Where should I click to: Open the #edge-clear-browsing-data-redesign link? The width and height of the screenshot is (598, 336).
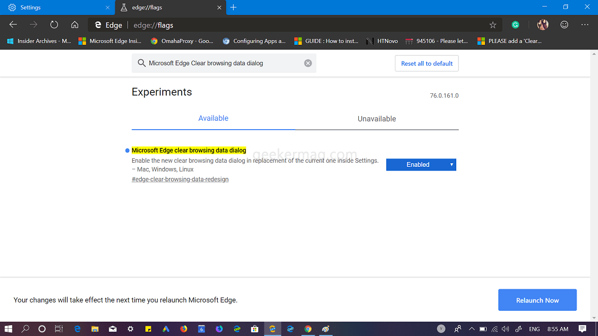point(180,179)
